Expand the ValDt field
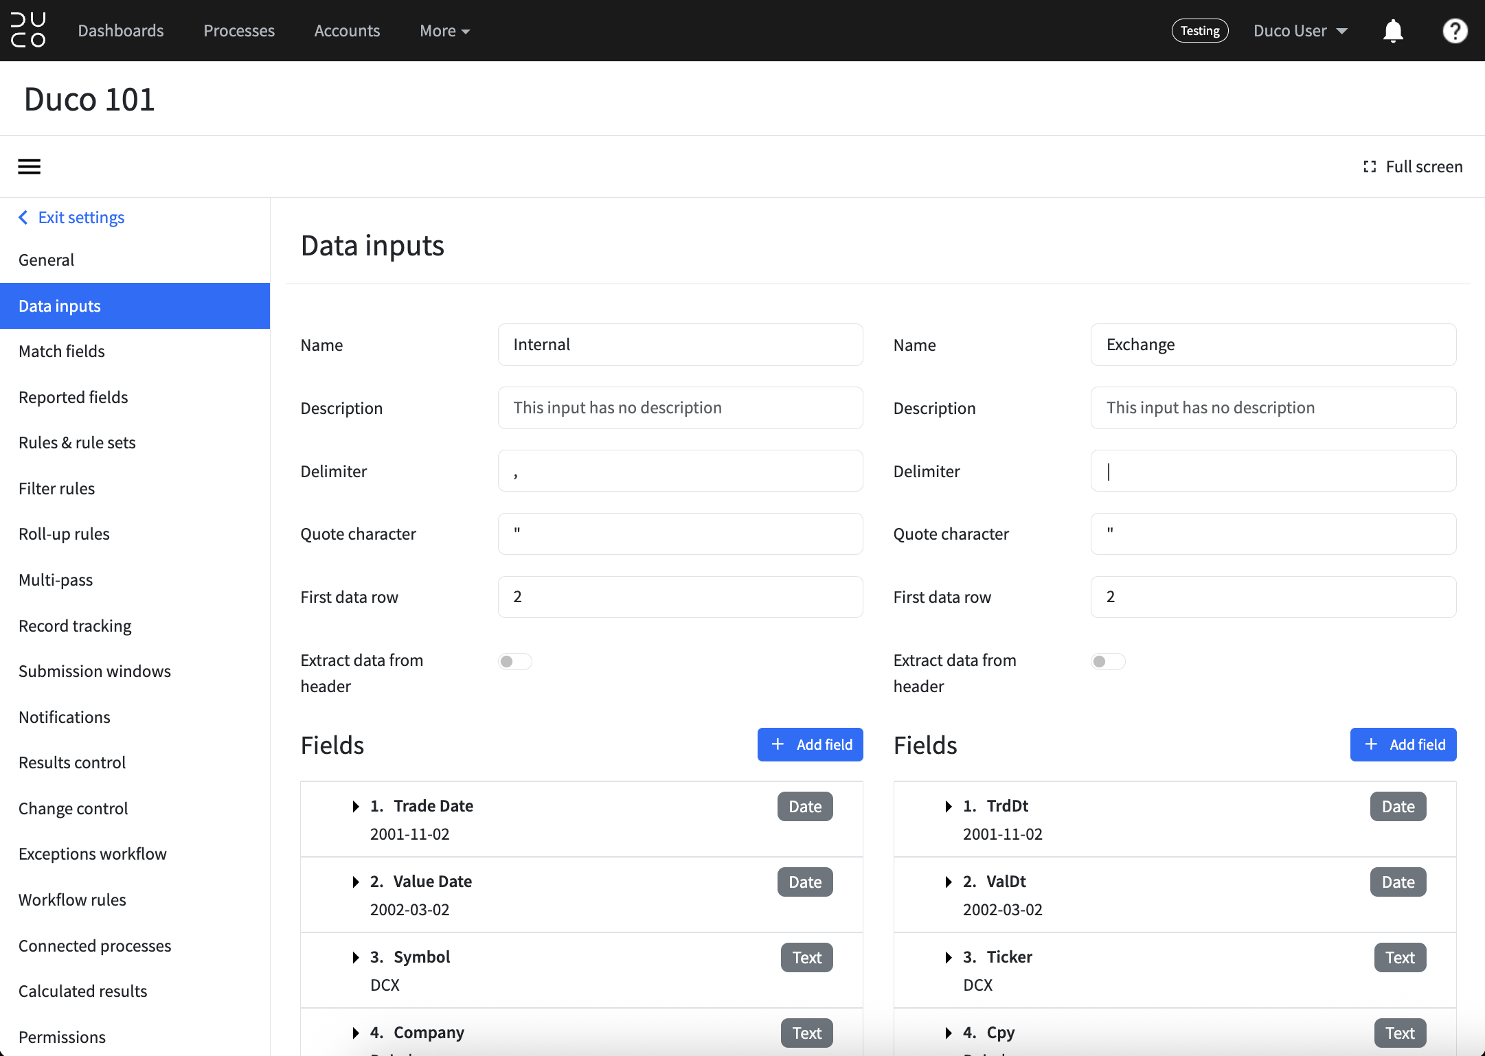The height and width of the screenshot is (1056, 1485). (949, 882)
